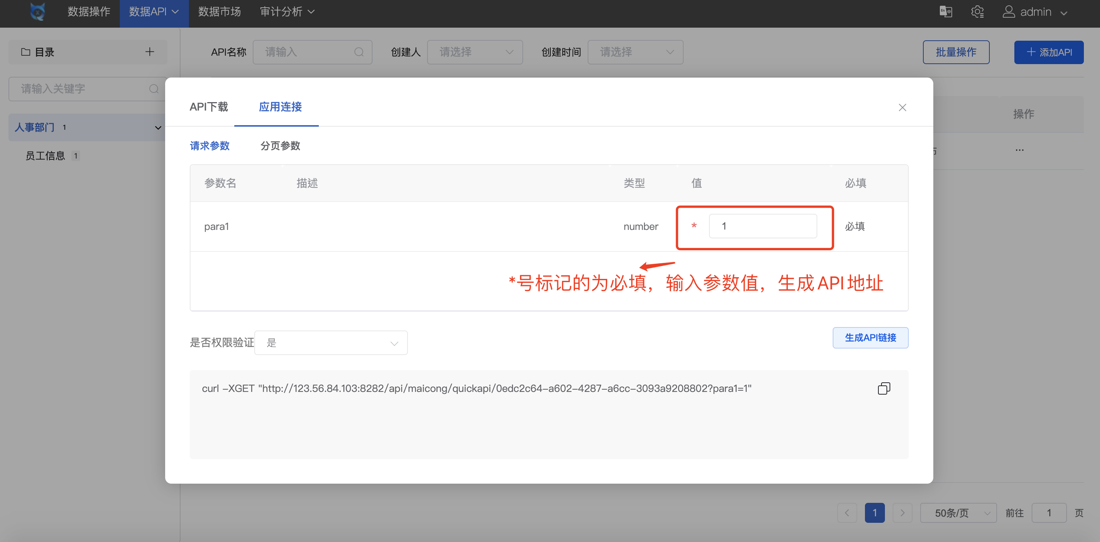This screenshot has width=1100, height=542.
Task: Click the owl logo icon in top bar
Action: point(37,12)
